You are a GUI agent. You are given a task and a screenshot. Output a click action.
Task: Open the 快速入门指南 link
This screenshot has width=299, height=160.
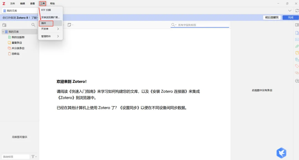pyautogui.click(x=83, y=92)
